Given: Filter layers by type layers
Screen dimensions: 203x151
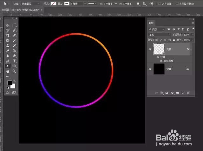Looking at the screenshot, I should tap(178, 30).
